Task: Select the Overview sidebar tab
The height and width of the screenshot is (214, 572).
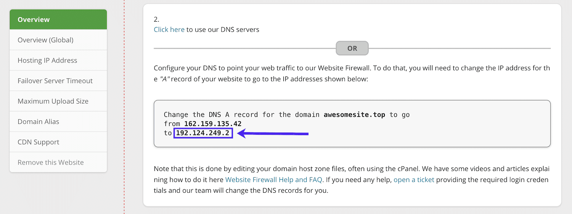Action: [x=58, y=19]
